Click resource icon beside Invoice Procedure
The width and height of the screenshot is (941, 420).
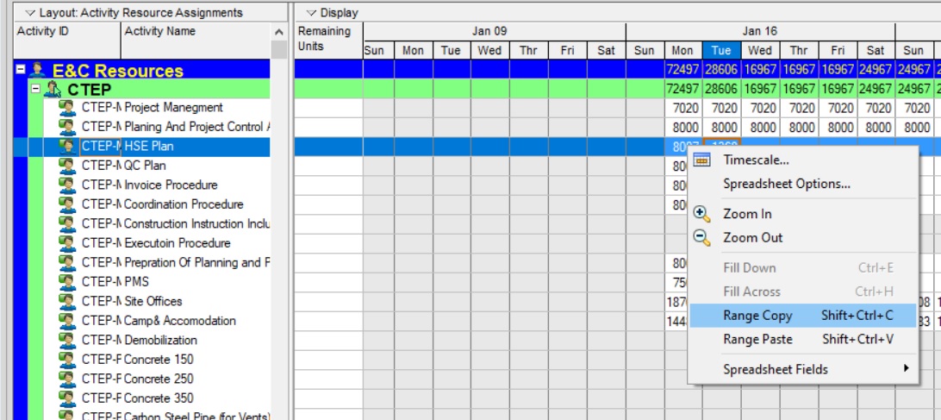pos(67,185)
